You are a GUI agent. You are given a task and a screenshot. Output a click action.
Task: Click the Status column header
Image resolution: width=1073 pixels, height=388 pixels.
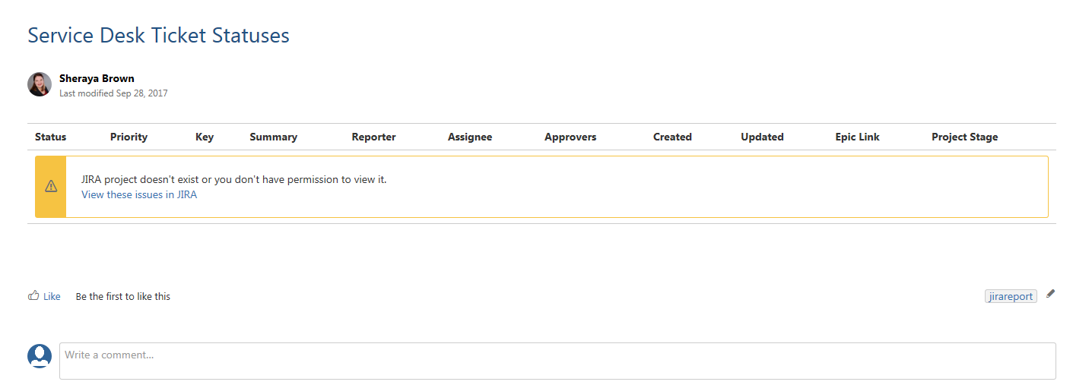click(51, 137)
